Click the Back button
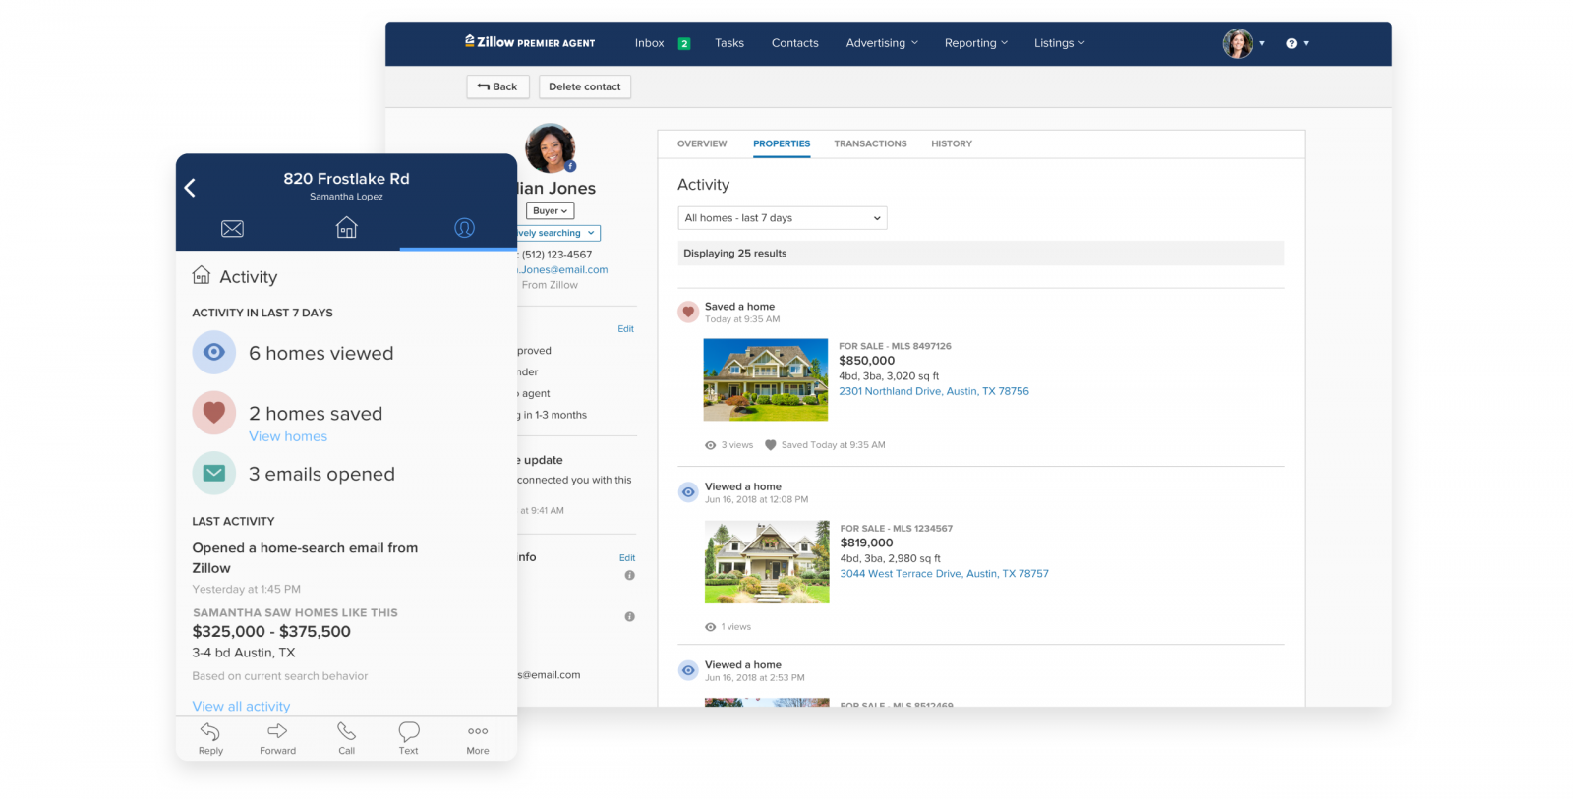Image resolution: width=1573 pixels, height=799 pixels. pyautogui.click(x=497, y=86)
